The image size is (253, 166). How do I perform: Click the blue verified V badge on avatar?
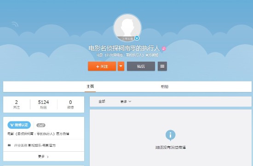tap(137, 38)
